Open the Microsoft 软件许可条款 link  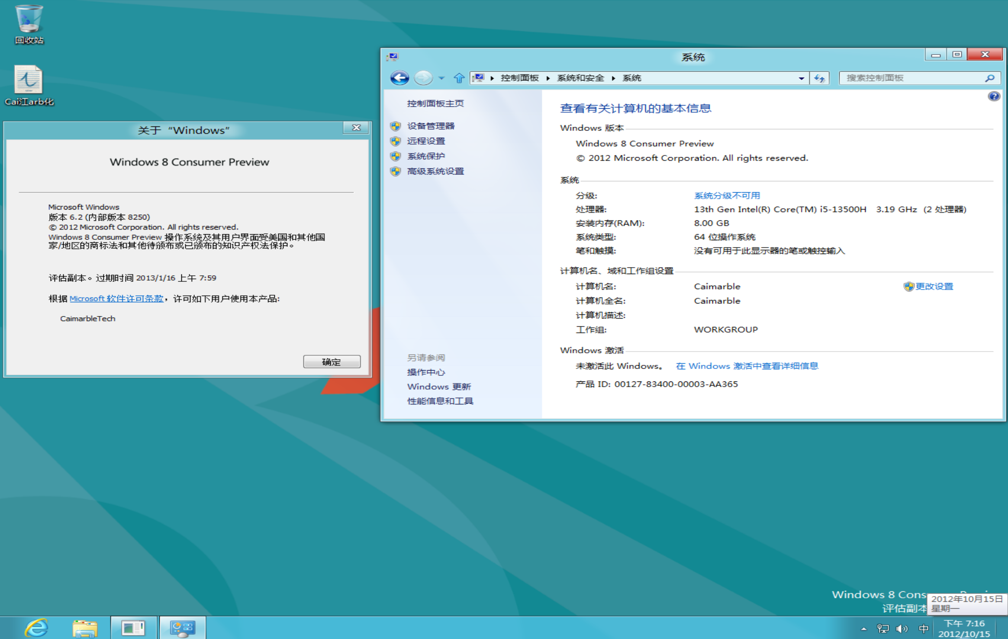(x=116, y=298)
